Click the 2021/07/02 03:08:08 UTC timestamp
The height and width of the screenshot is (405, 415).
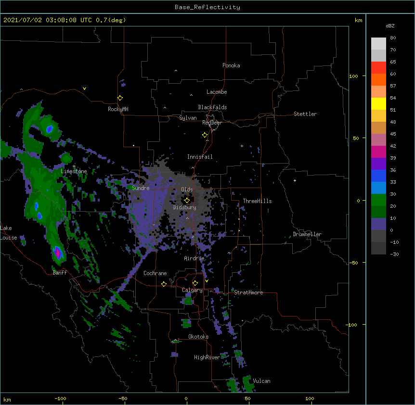pyautogui.click(x=48, y=20)
